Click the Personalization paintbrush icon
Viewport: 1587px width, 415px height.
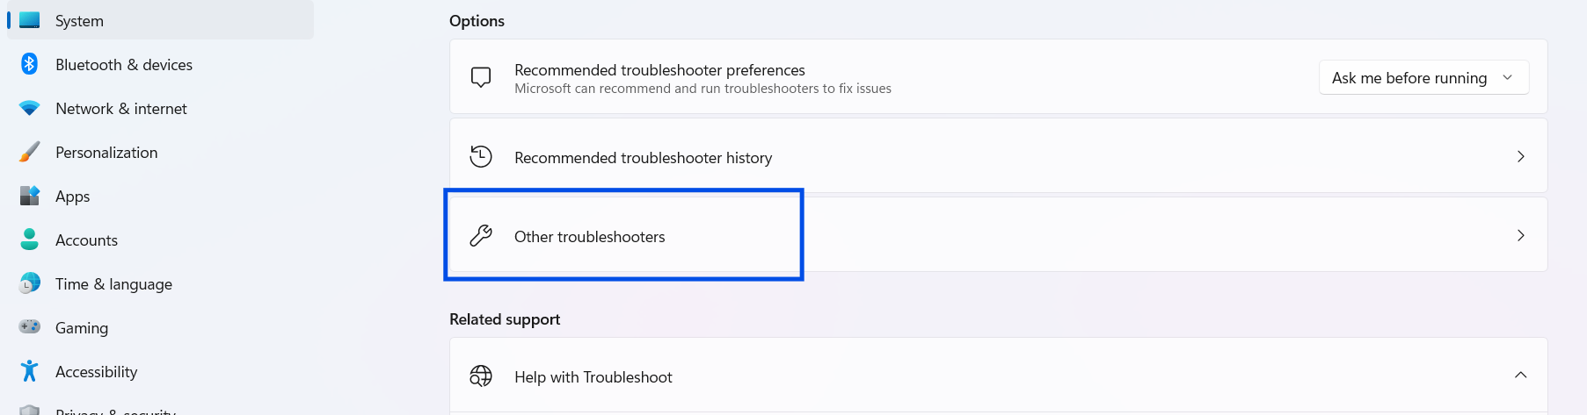(x=29, y=152)
